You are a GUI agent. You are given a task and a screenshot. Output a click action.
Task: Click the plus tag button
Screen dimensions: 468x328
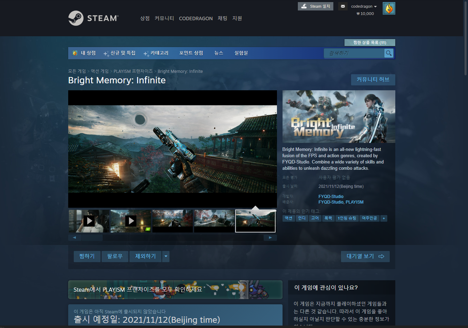click(x=384, y=218)
